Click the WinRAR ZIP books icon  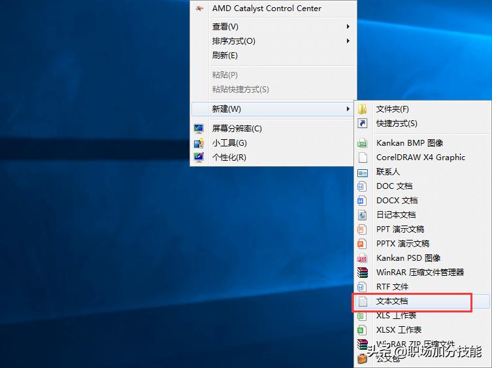[363, 344]
